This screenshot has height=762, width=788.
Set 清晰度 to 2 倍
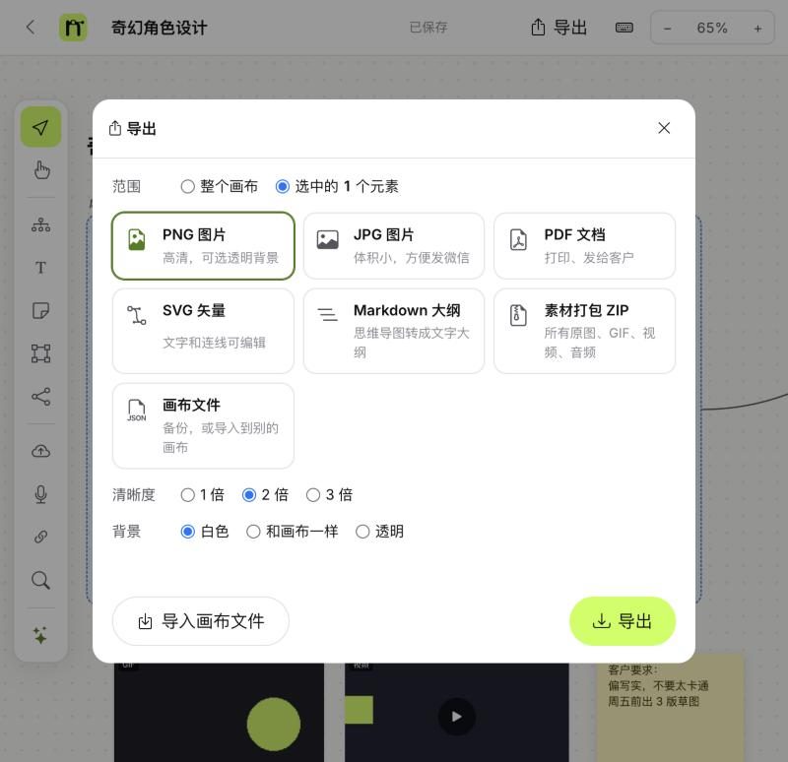click(x=265, y=495)
